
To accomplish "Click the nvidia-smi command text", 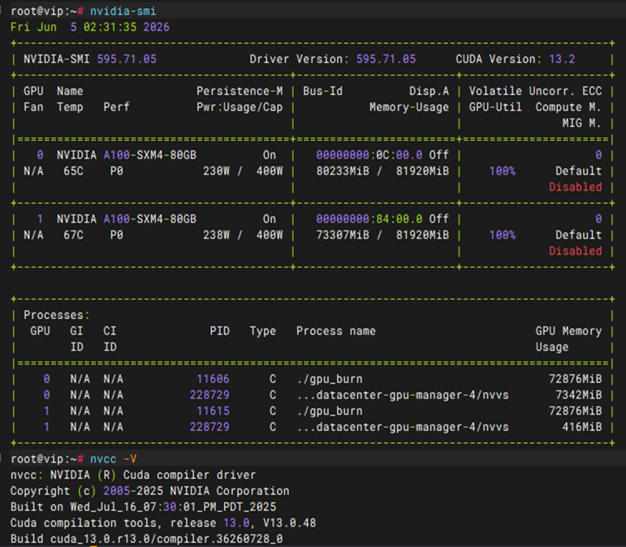I will click(x=123, y=11).
